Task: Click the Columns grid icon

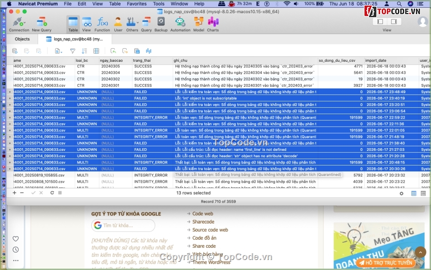Action: (x=96, y=51)
